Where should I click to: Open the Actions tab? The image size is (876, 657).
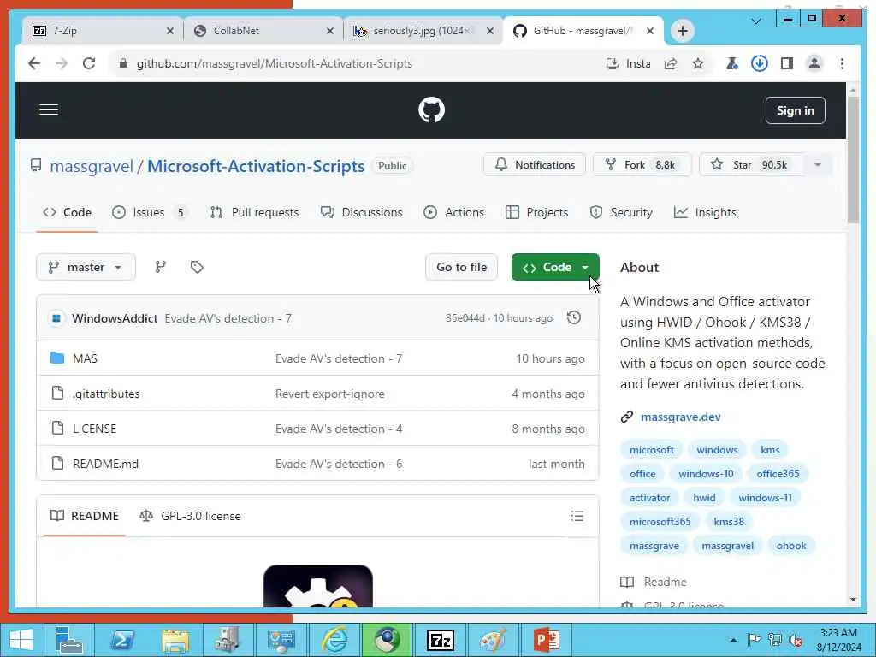453,212
